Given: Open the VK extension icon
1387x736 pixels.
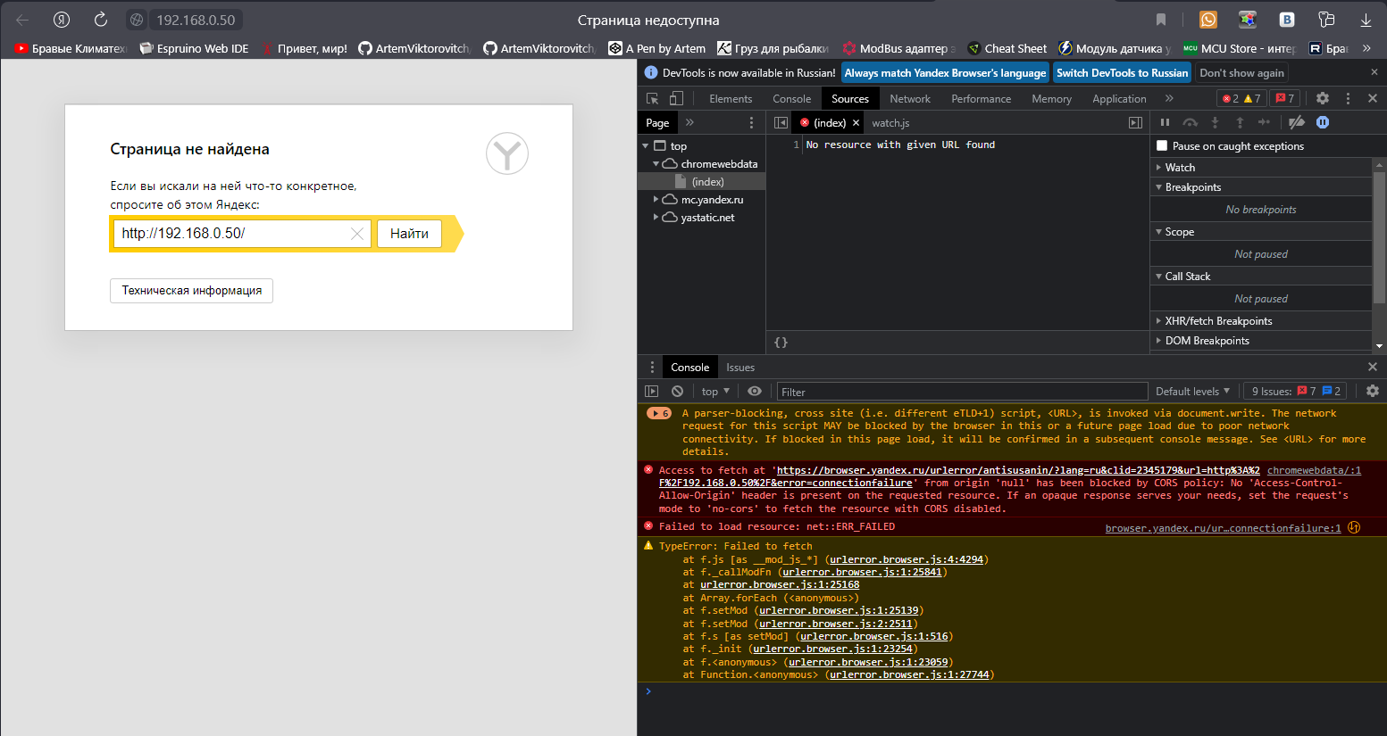Looking at the screenshot, I should click(x=1287, y=20).
